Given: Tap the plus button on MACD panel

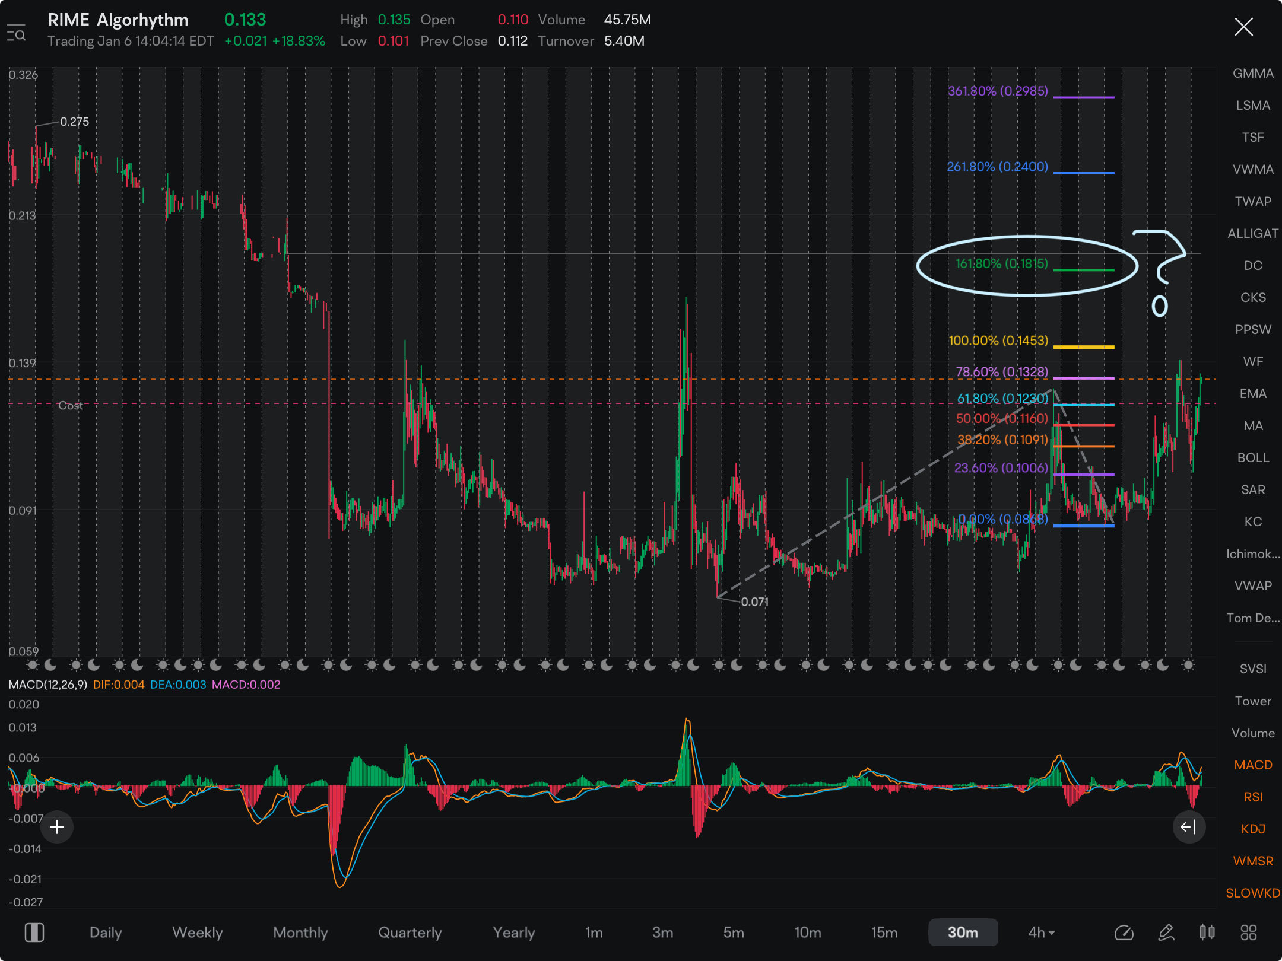Looking at the screenshot, I should 57,827.
